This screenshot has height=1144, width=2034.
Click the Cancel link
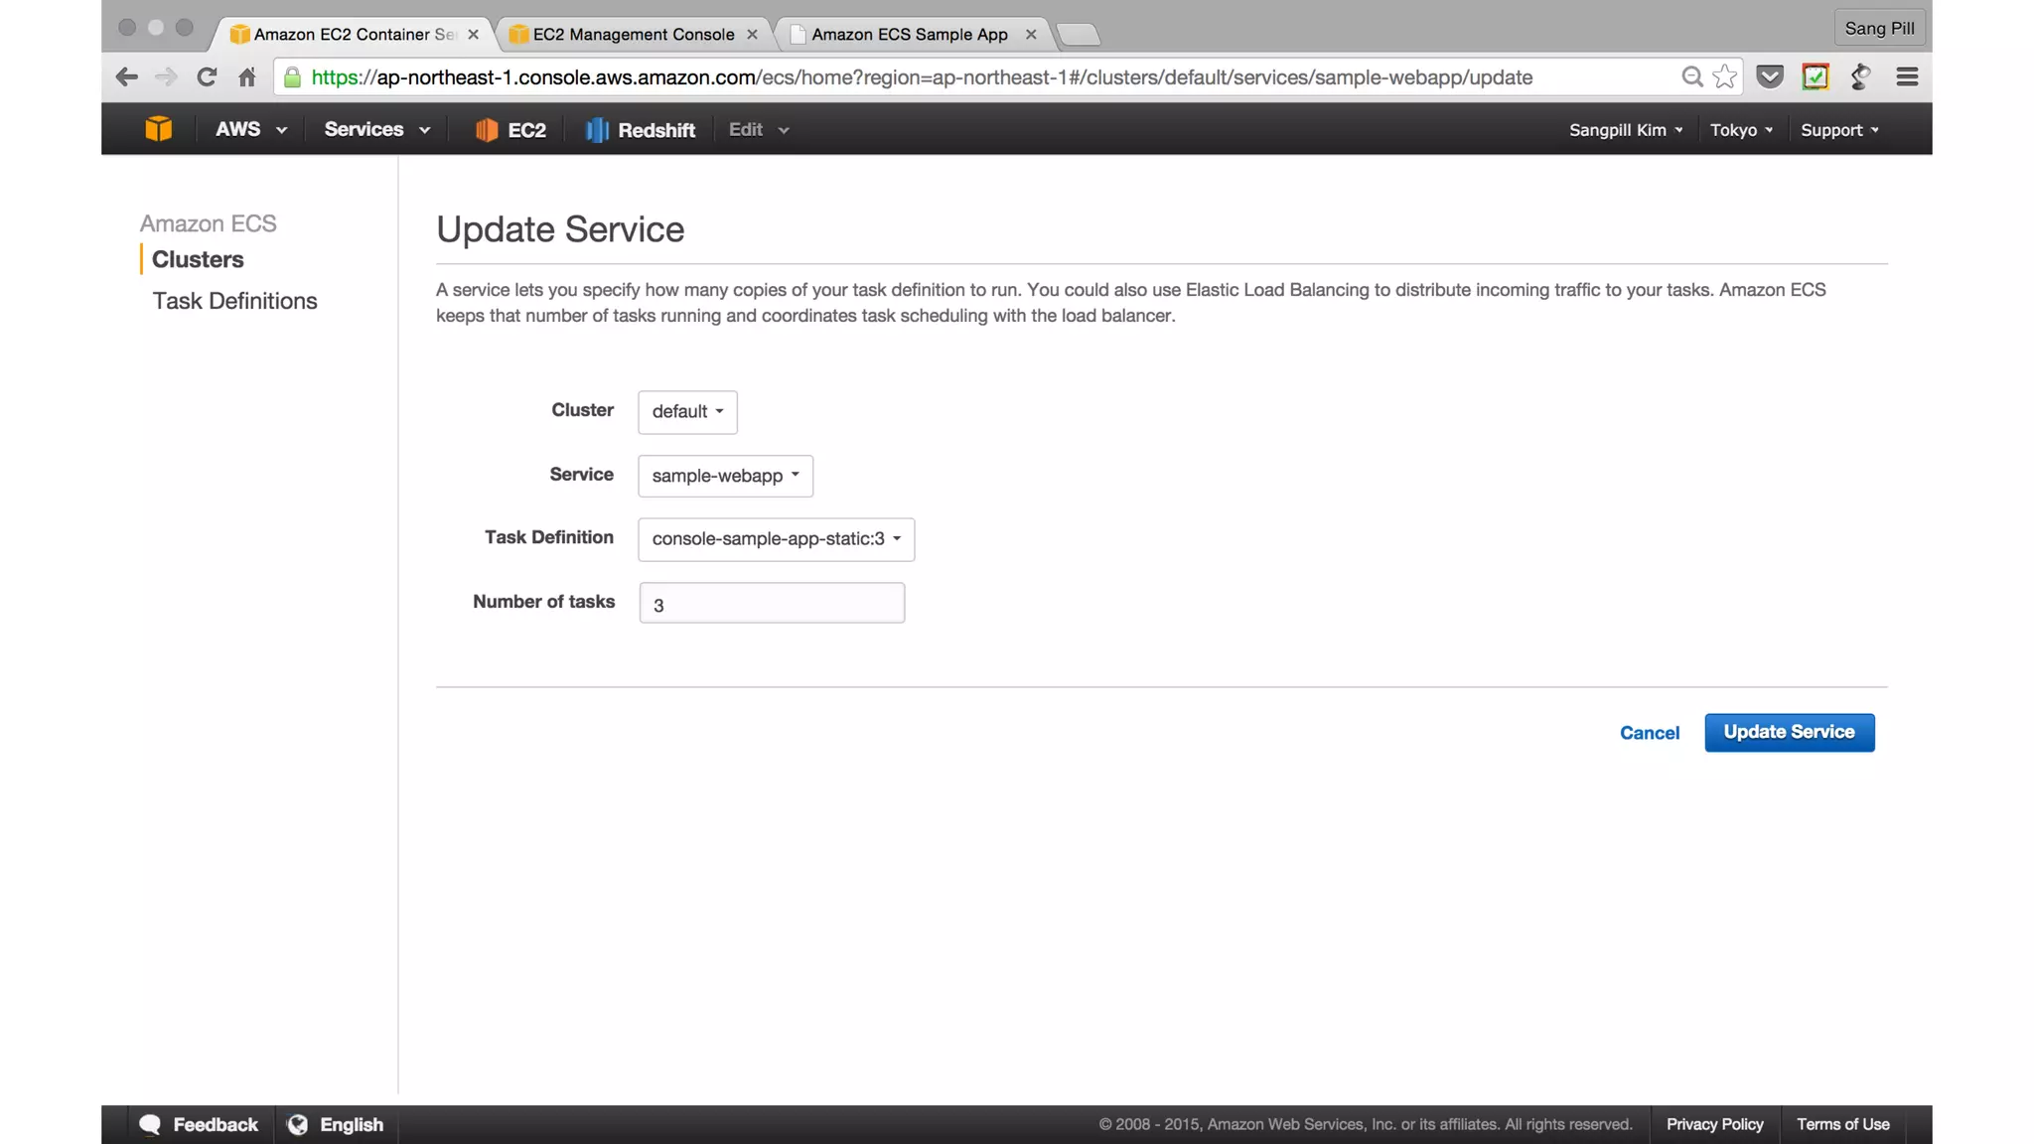[1649, 734]
